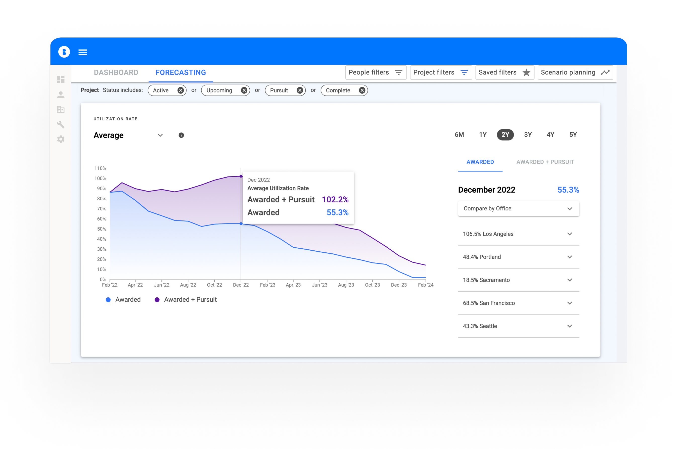Open the building projects sidebar icon
This screenshot has height=449, width=687.
(x=61, y=109)
